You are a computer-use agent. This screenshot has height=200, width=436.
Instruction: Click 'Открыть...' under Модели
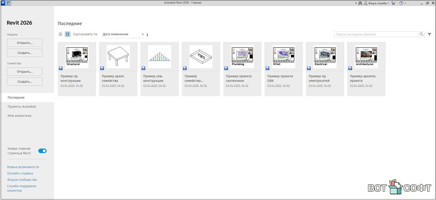pos(25,43)
